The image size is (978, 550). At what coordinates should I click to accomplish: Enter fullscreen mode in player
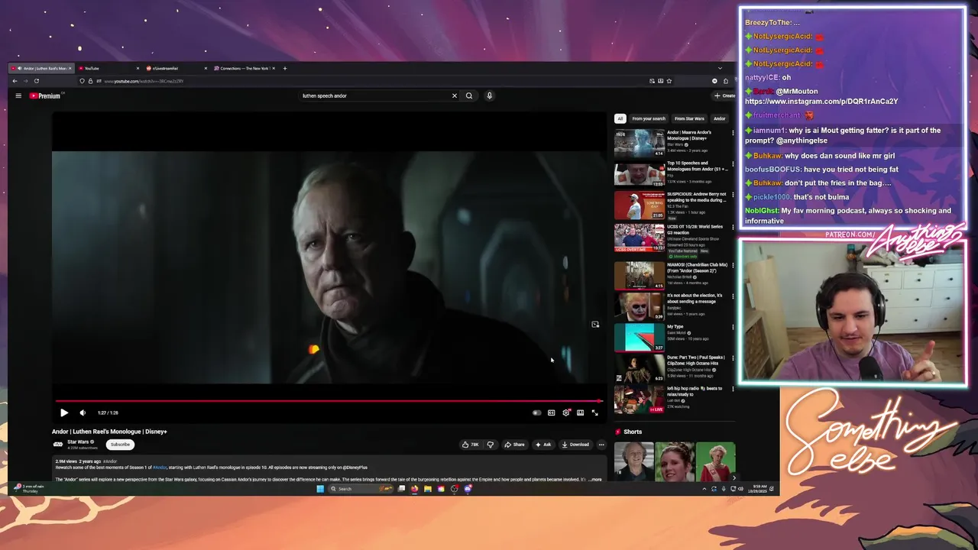click(594, 412)
